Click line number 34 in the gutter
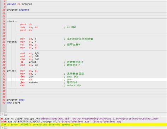This screenshot has height=129, width=167. pyautogui.click(x=4, y=79)
